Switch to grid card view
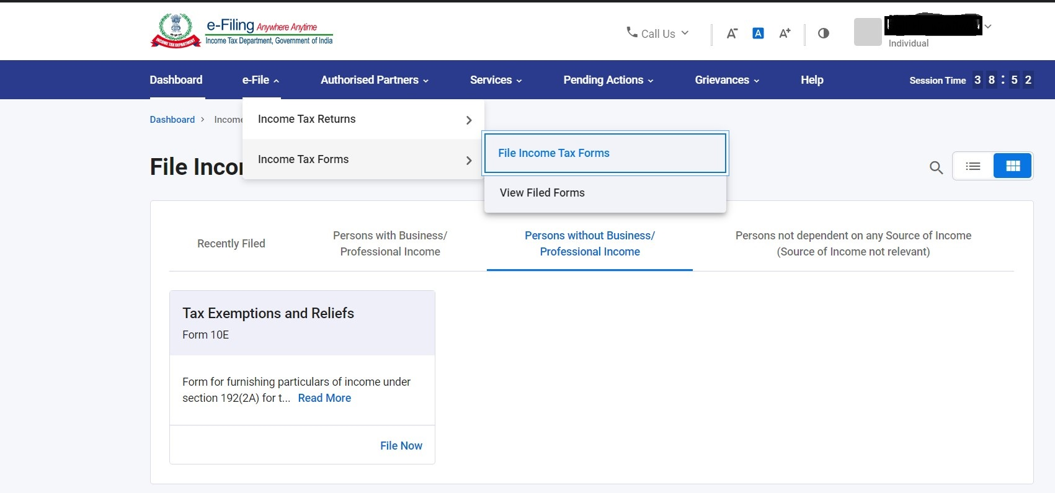This screenshot has height=493, width=1055. [1012, 166]
